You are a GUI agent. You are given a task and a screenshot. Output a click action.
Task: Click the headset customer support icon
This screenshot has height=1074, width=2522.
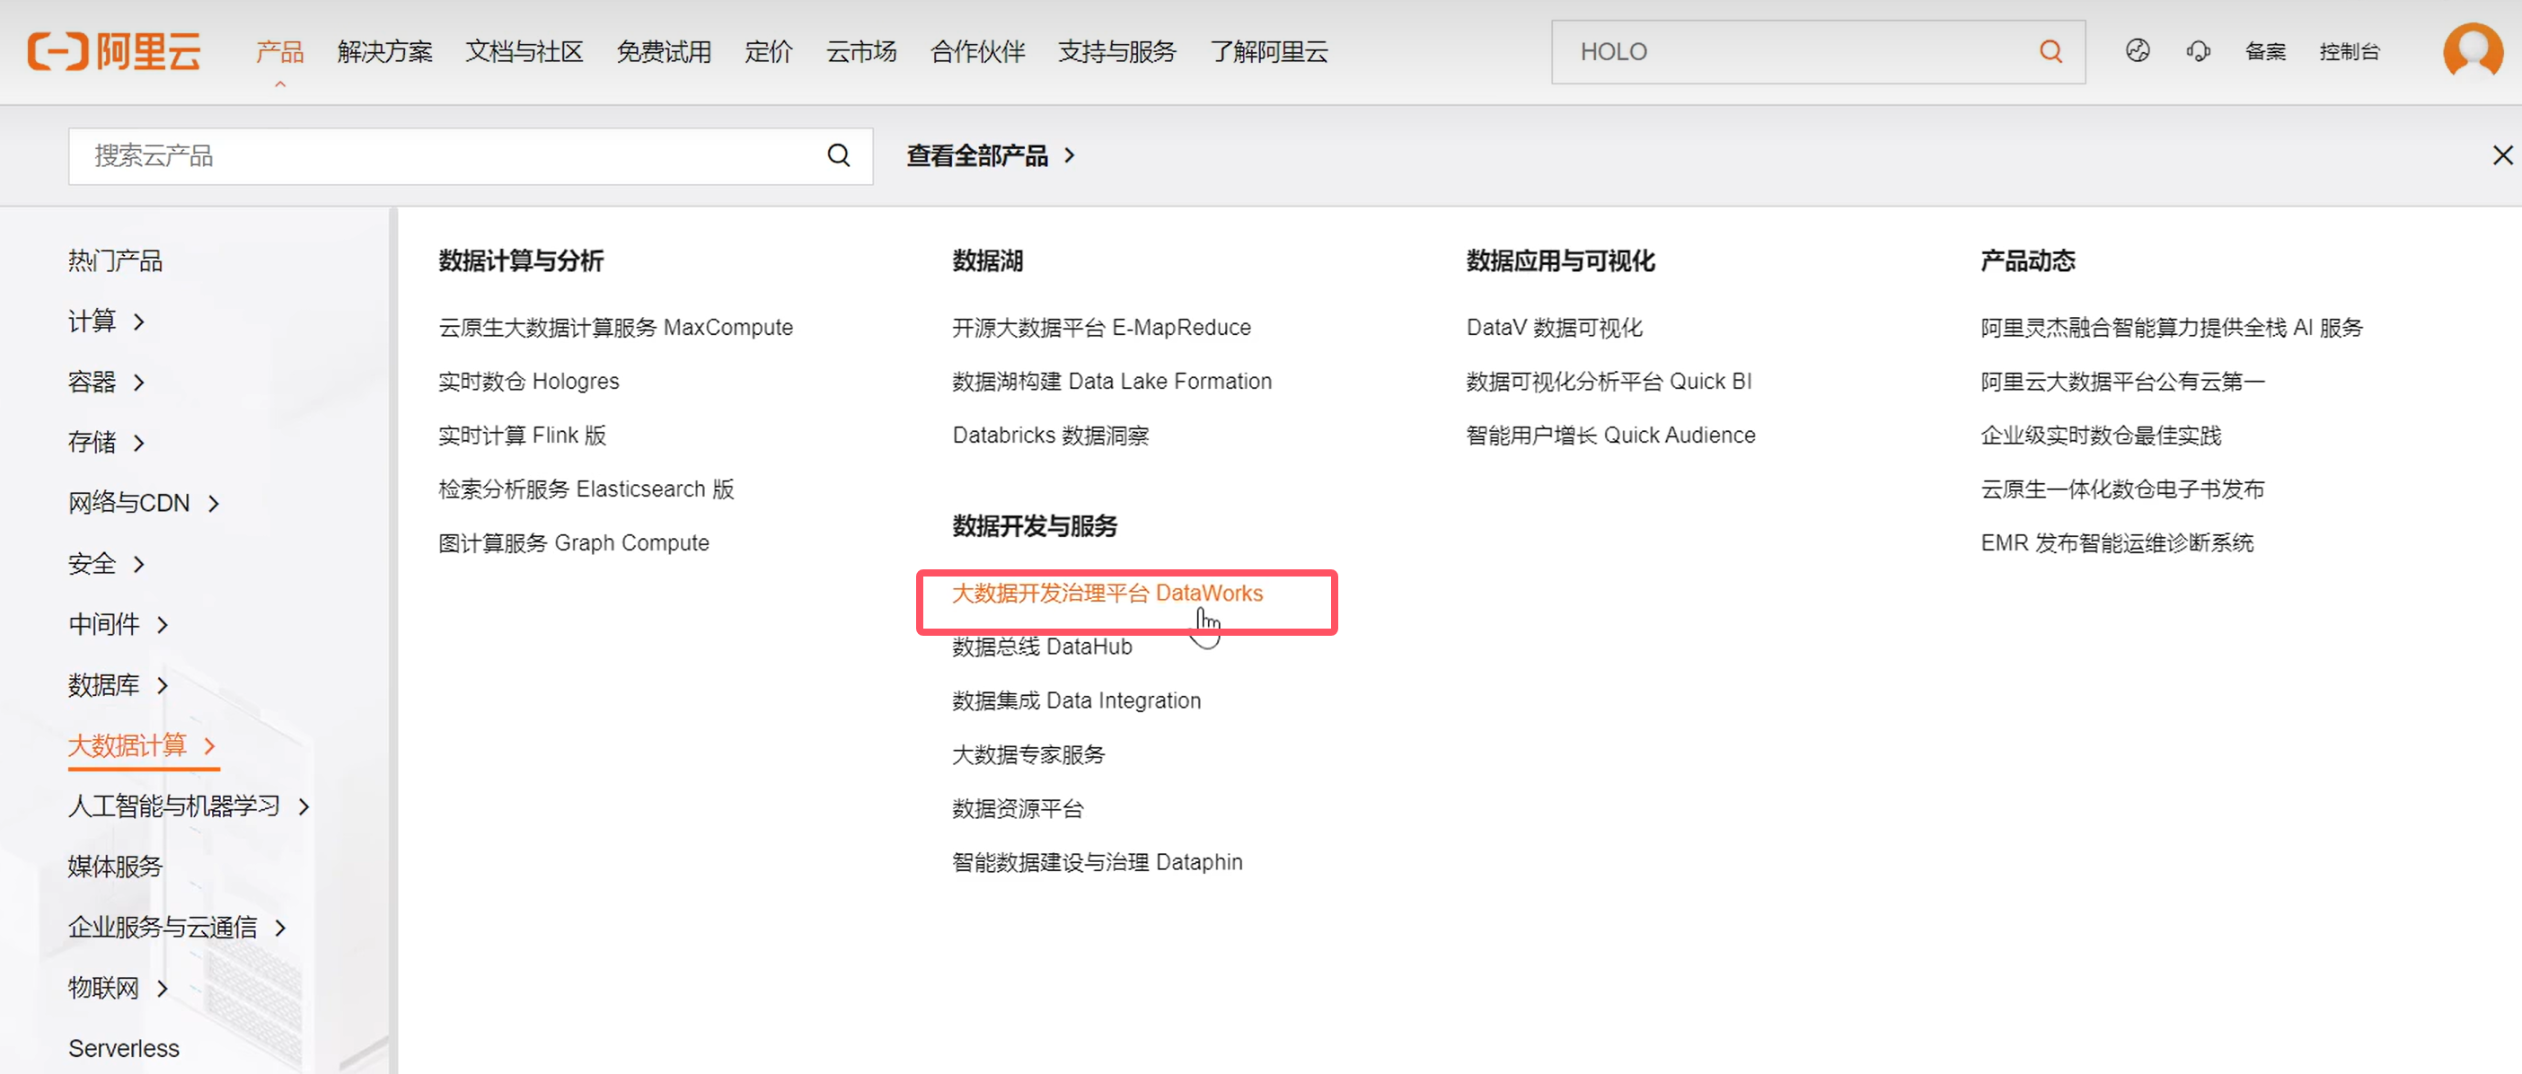click(x=2198, y=51)
